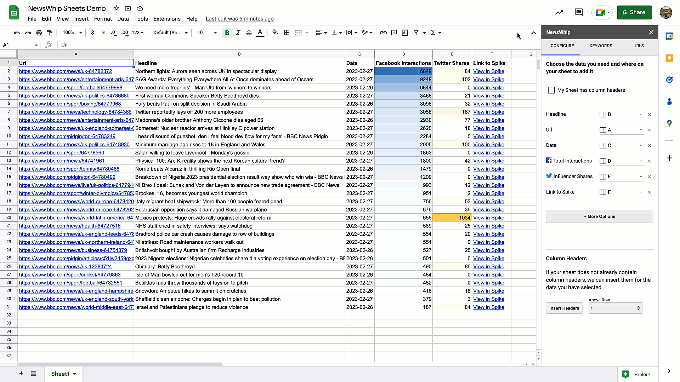Open the activity dashboard trend icon

[559, 12]
